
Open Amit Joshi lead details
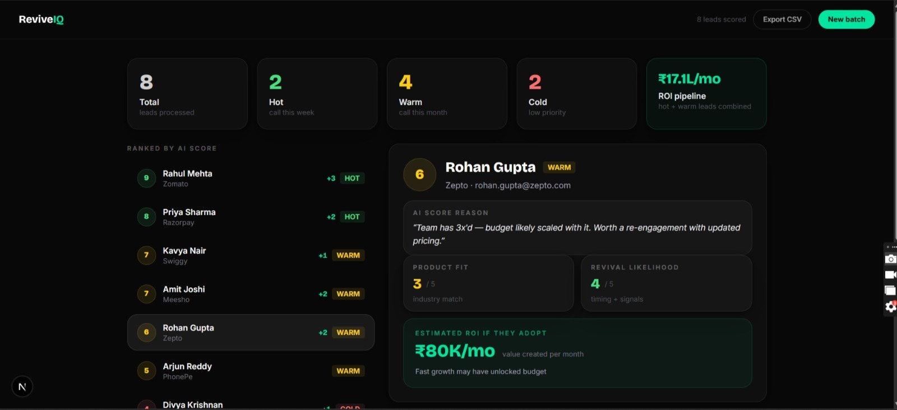tap(251, 294)
